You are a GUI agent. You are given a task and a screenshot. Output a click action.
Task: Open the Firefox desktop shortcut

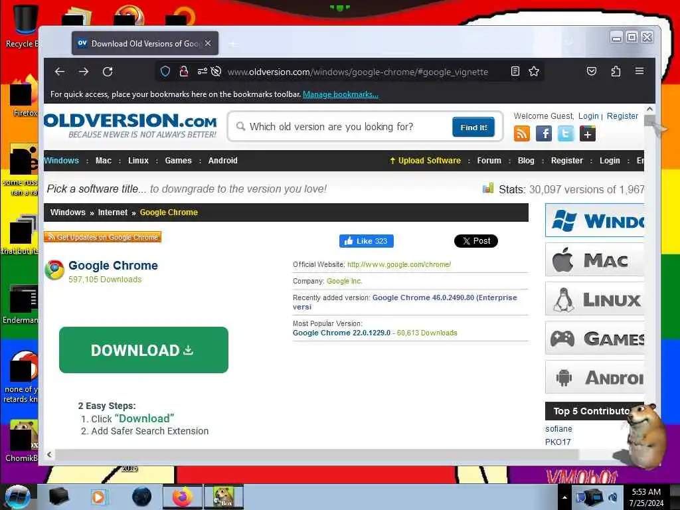24,96
